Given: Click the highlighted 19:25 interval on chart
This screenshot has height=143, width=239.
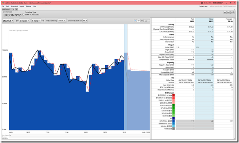Looking at the screenshot, I should pyautogui.click(x=125, y=77).
